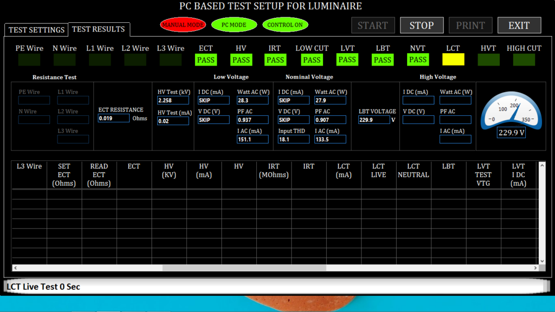Click the HV PASS status indicator

click(x=241, y=60)
